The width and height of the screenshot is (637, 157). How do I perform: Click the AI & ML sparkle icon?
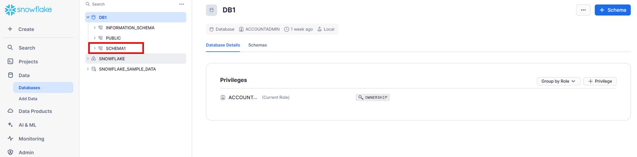pos(11,125)
